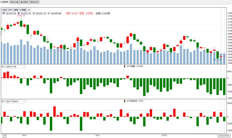
Task: Click the 未平倉量 legend color icon
Action: (x=124, y=66)
